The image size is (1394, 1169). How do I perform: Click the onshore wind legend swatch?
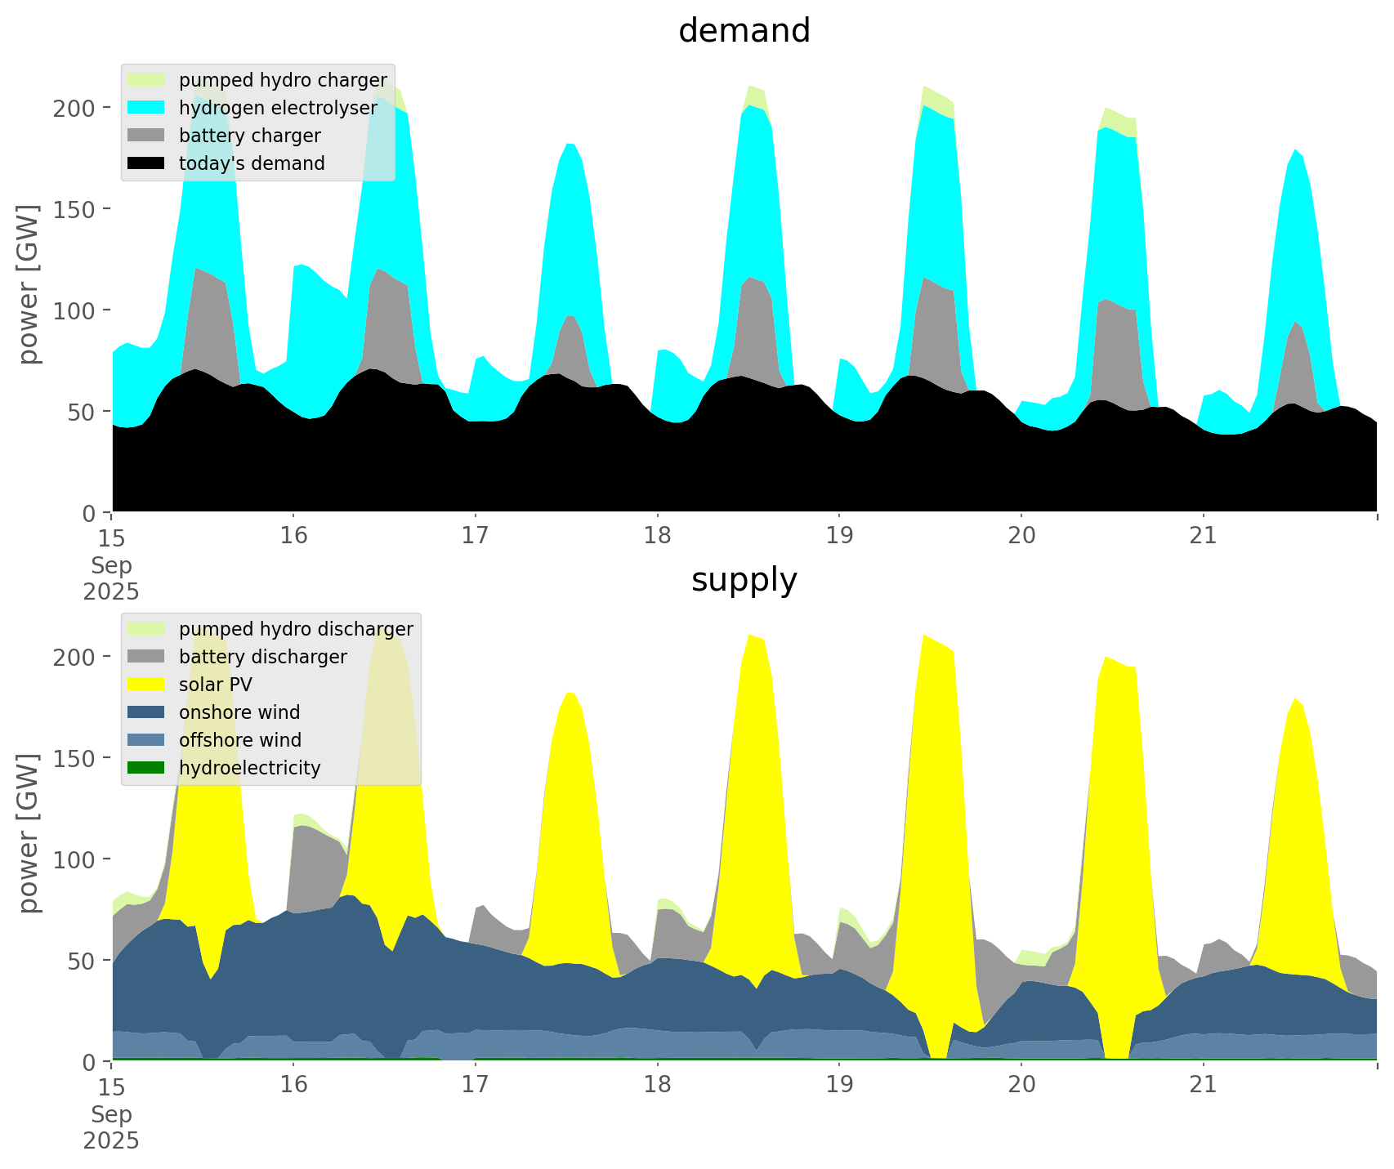point(146,712)
